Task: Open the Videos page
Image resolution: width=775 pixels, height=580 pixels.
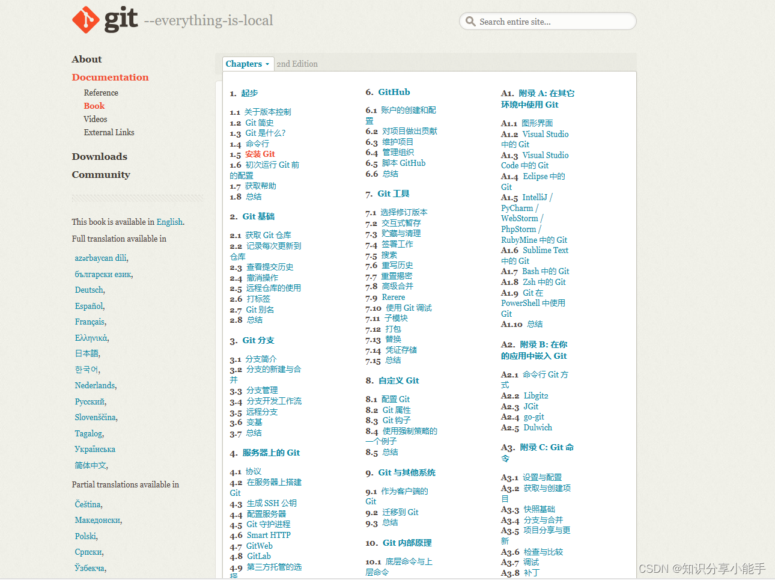Action: (96, 119)
